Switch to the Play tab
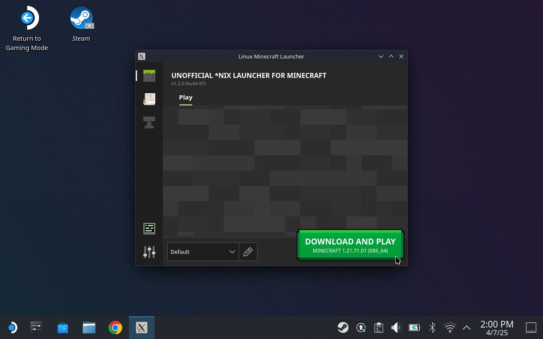Screen dimensions: 543x339 tap(186, 97)
